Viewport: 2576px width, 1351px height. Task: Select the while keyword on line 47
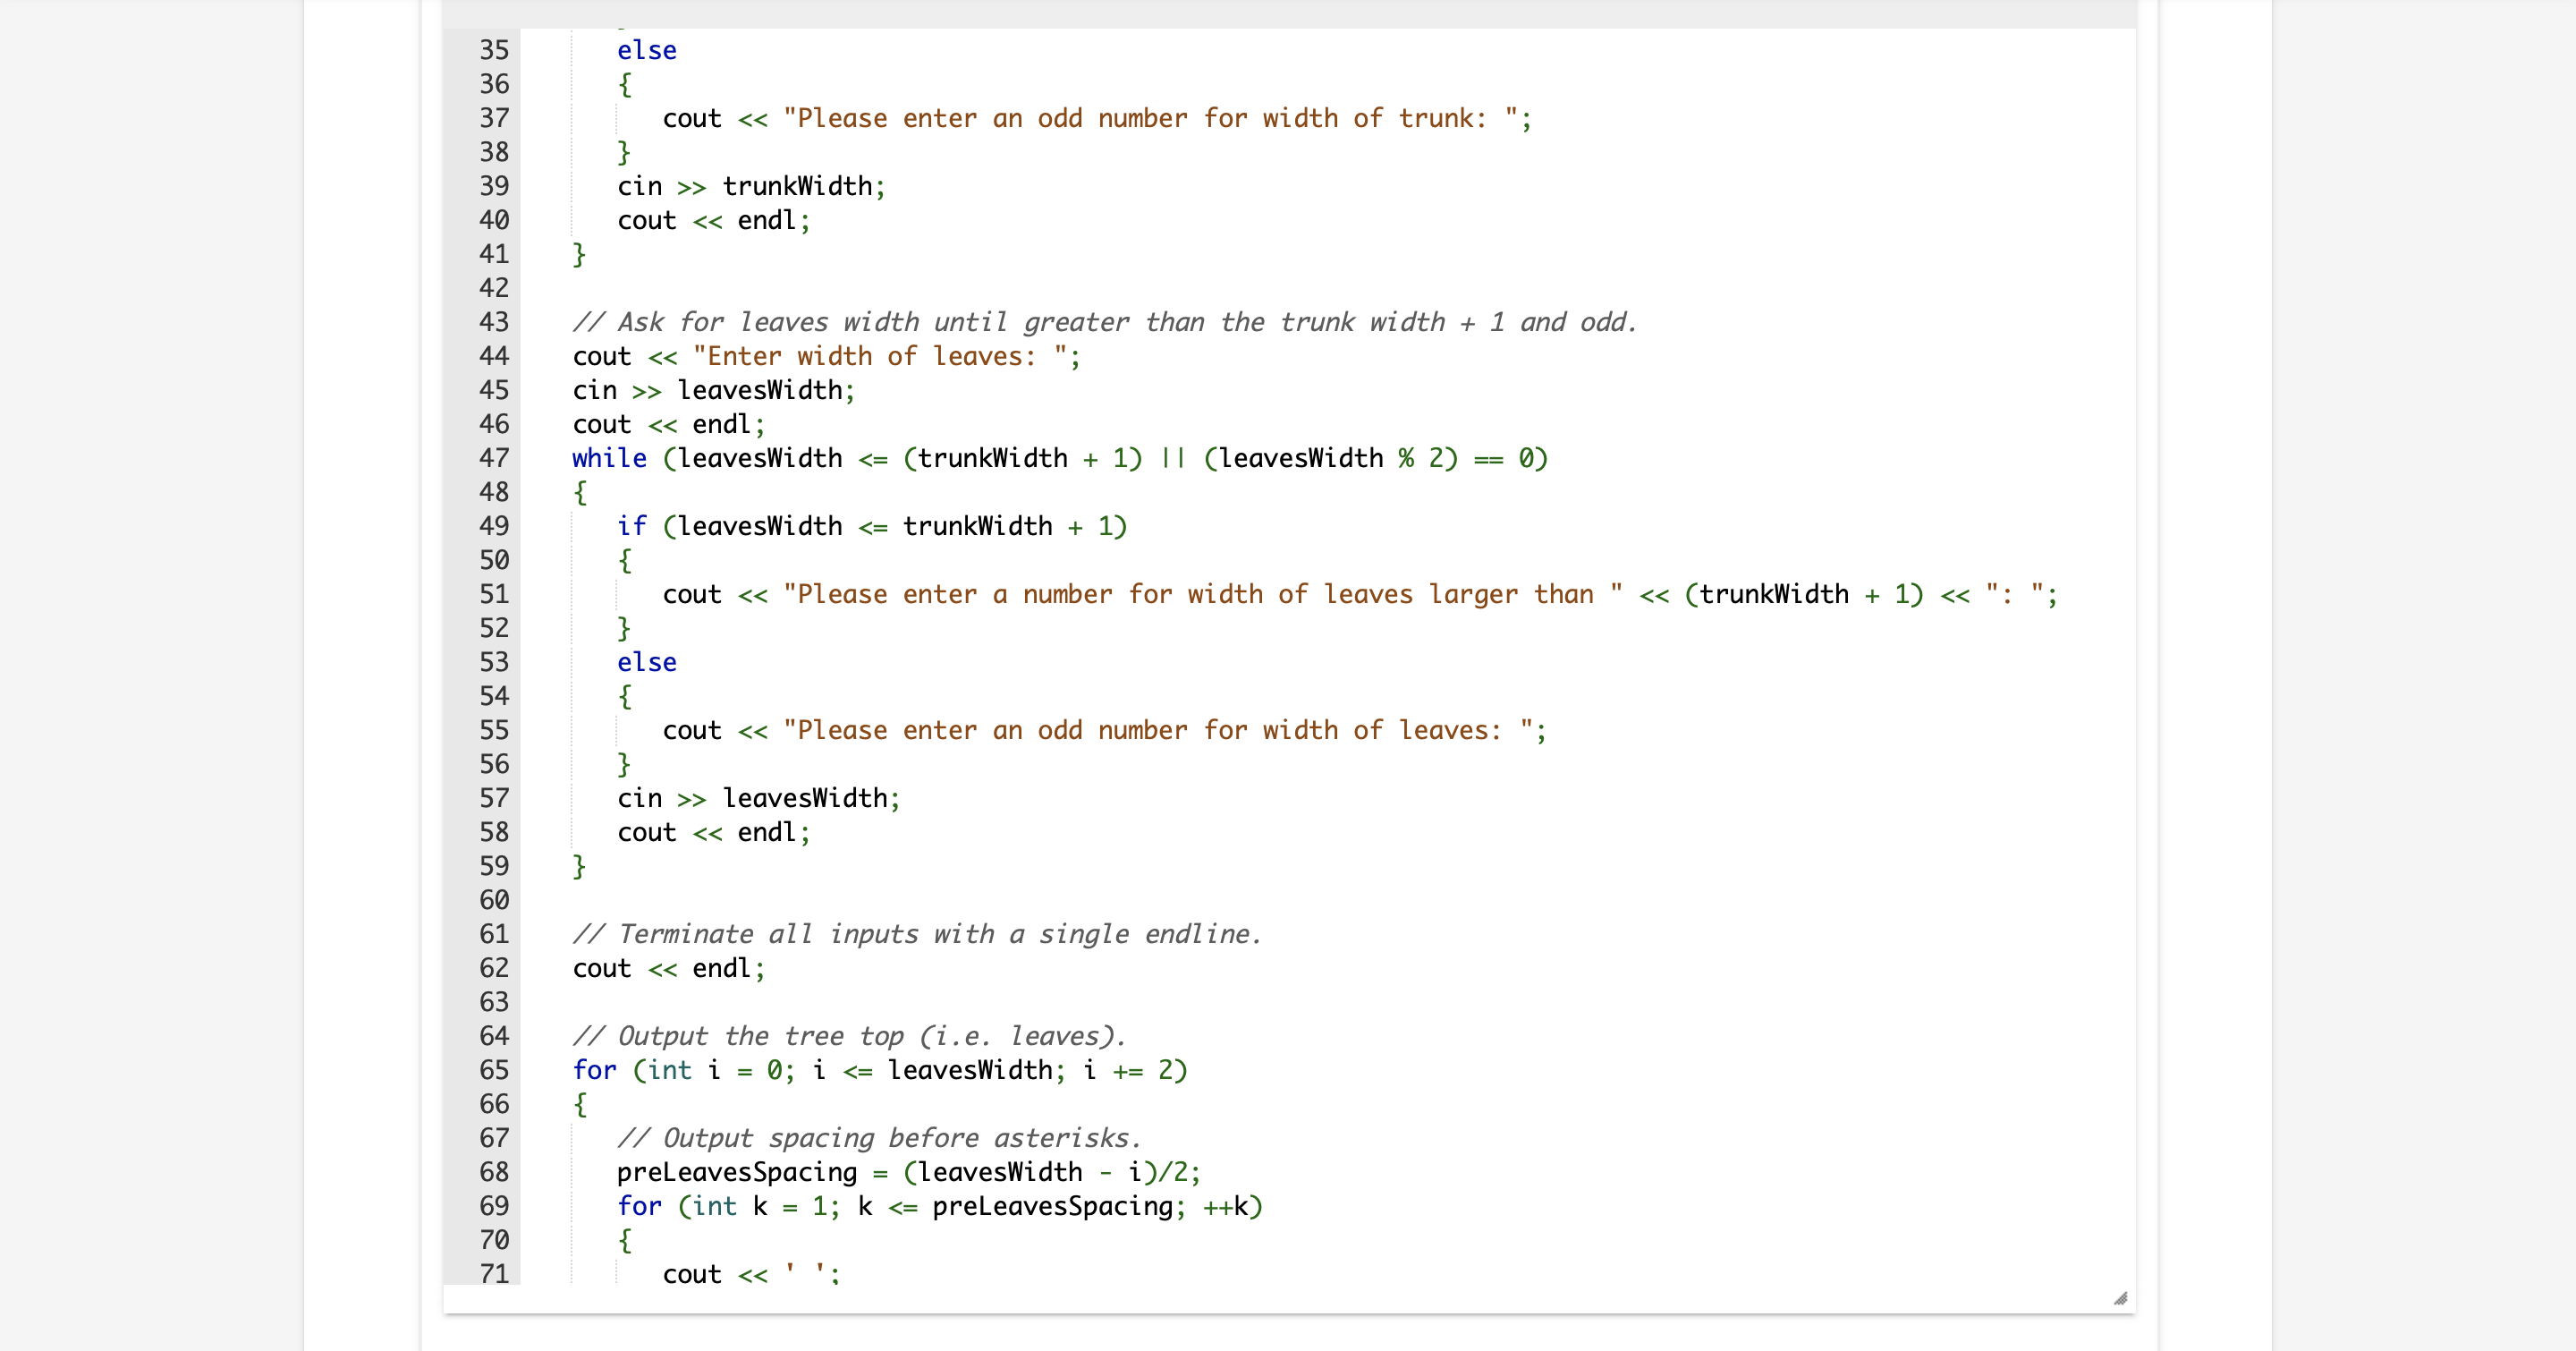point(609,458)
